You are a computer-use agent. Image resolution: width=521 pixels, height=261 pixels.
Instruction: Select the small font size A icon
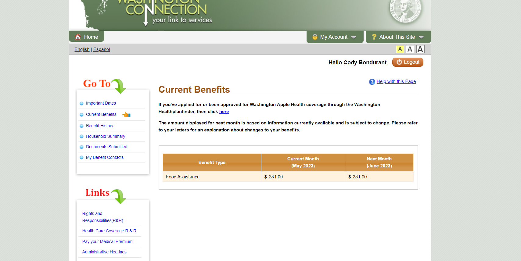coord(400,49)
